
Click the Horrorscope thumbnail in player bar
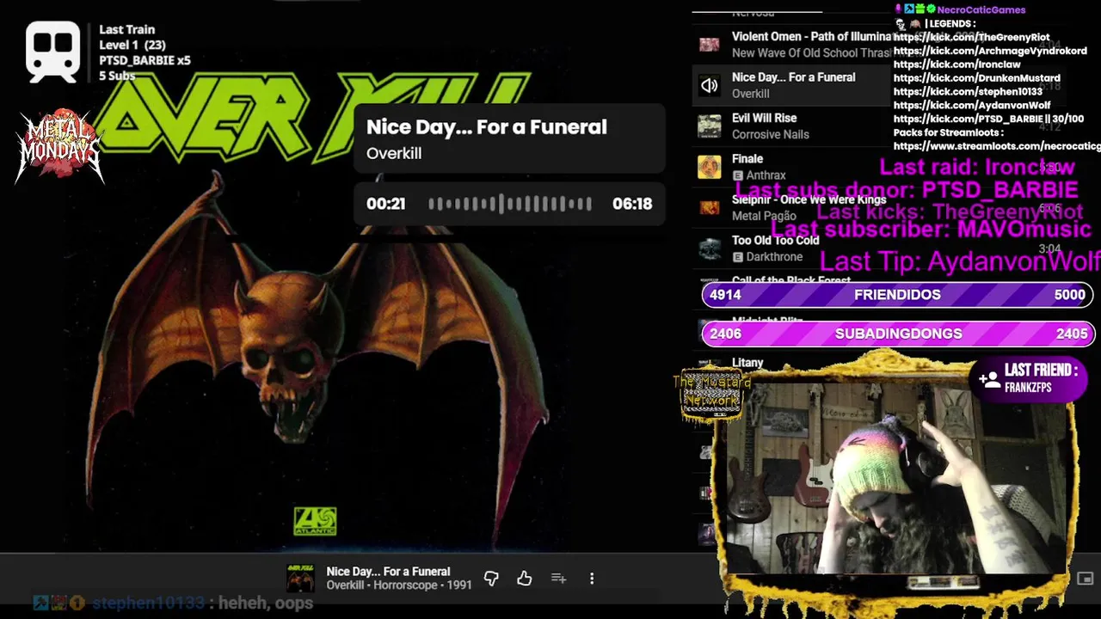(300, 579)
